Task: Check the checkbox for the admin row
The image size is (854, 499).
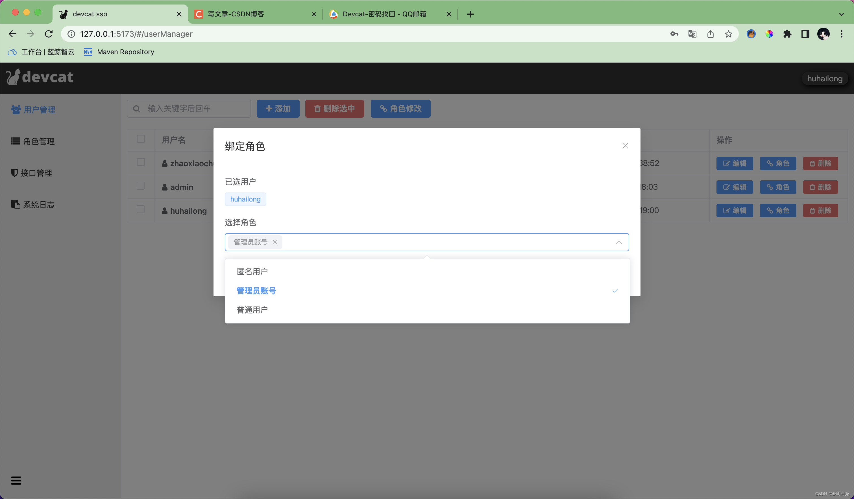Action: pyautogui.click(x=141, y=186)
